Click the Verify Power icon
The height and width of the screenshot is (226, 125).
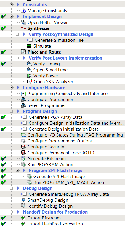click(x=29, y=76)
